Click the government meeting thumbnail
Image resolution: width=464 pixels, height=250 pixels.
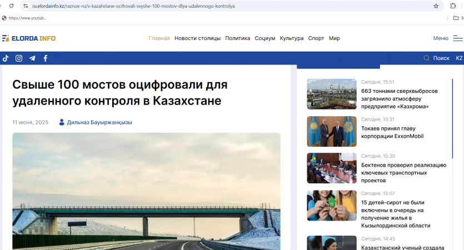click(332, 168)
